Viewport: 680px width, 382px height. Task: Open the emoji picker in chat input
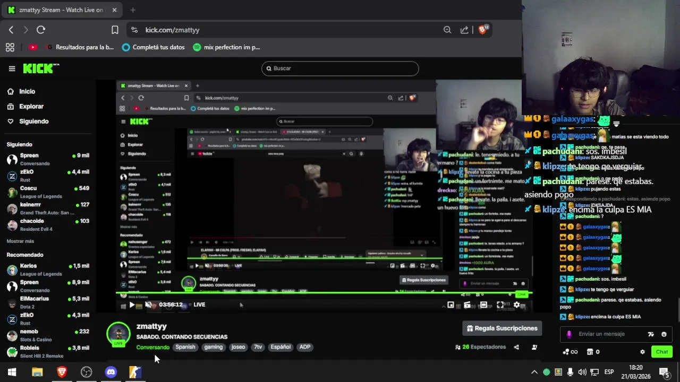[x=664, y=334]
